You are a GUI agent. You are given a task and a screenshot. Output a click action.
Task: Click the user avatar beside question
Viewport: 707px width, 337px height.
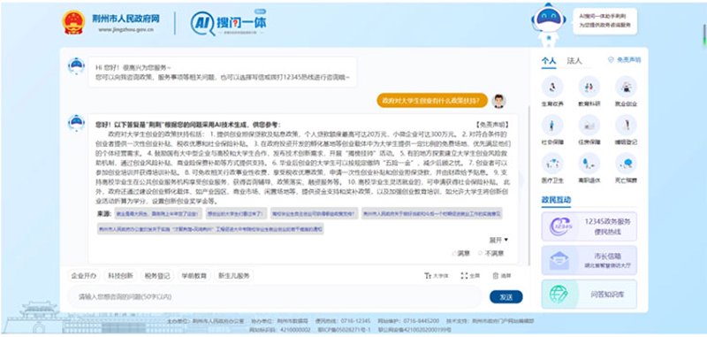498,101
